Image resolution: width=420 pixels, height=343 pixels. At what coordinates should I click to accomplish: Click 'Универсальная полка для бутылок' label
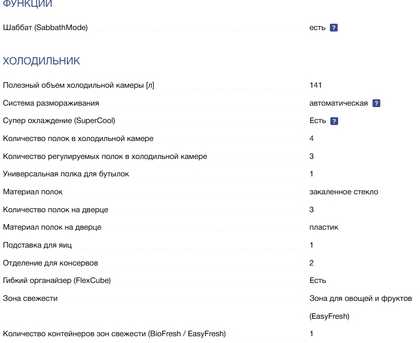click(66, 174)
